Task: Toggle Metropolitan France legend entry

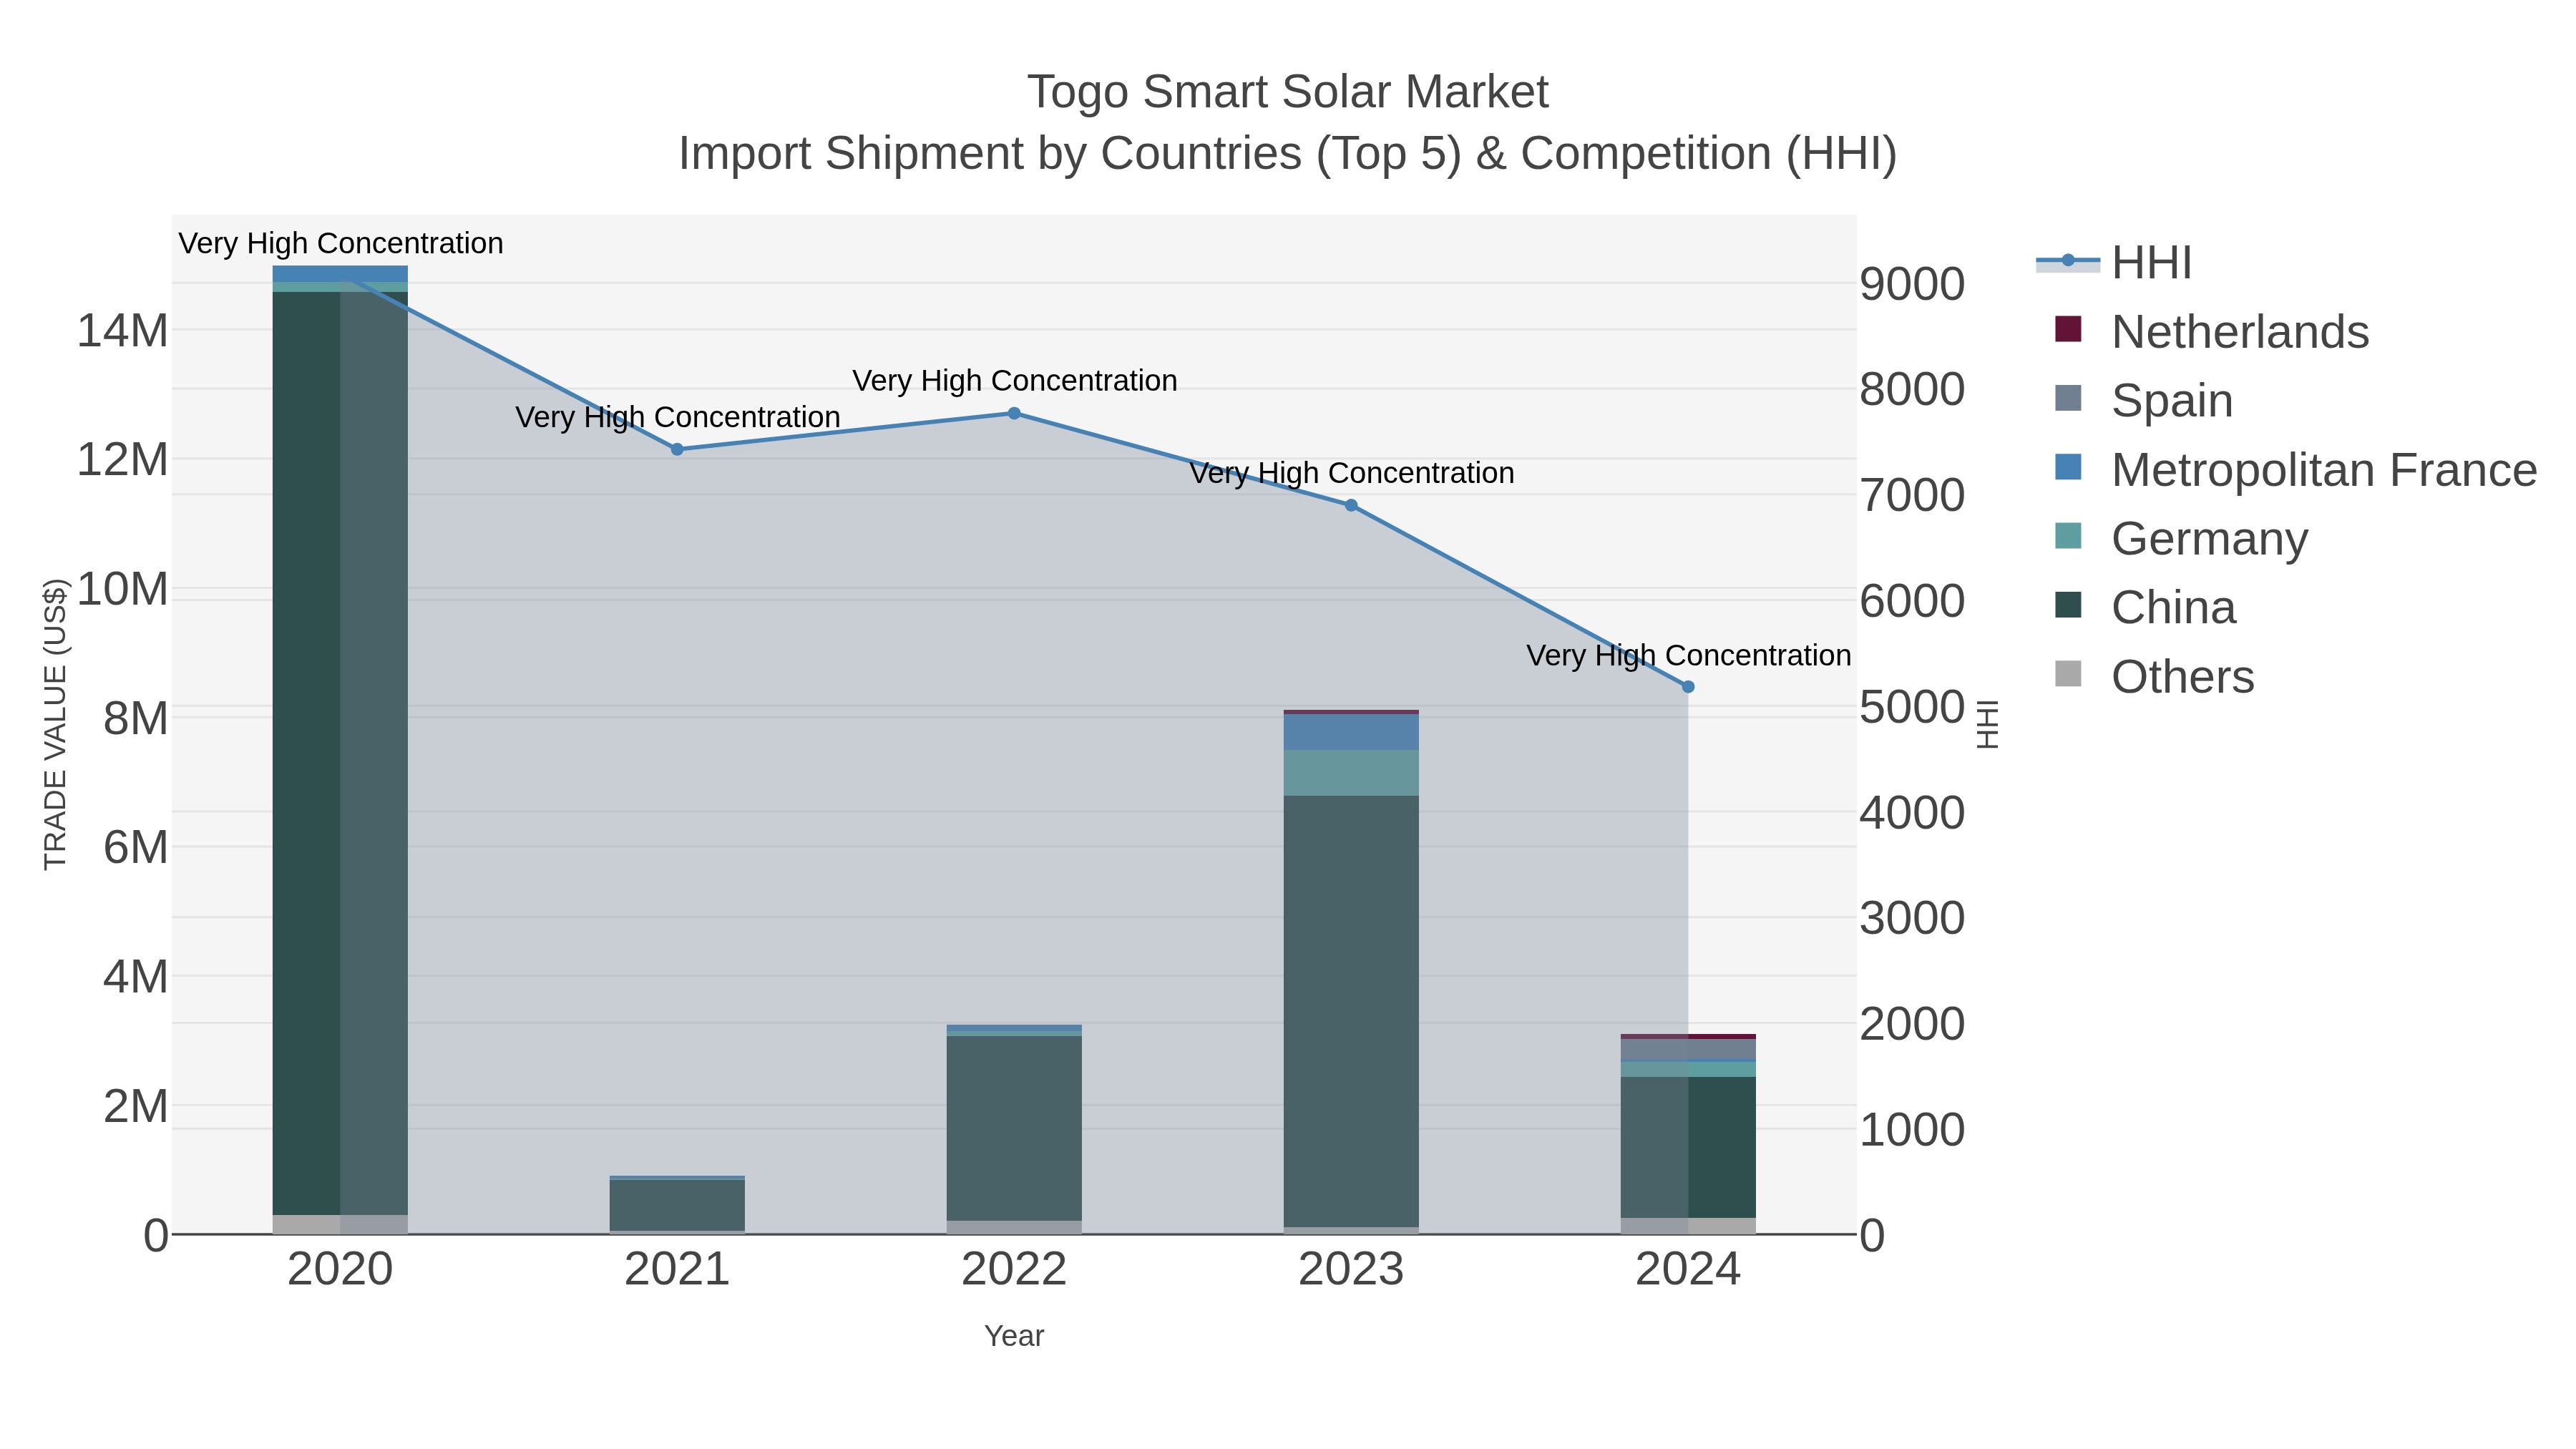Action: (2295, 469)
